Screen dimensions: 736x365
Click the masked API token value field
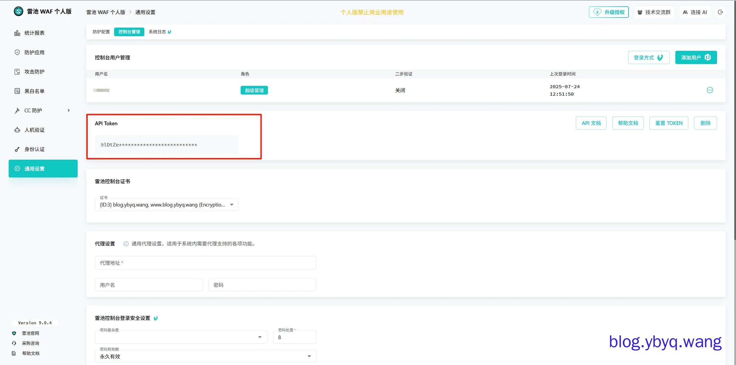(x=167, y=145)
